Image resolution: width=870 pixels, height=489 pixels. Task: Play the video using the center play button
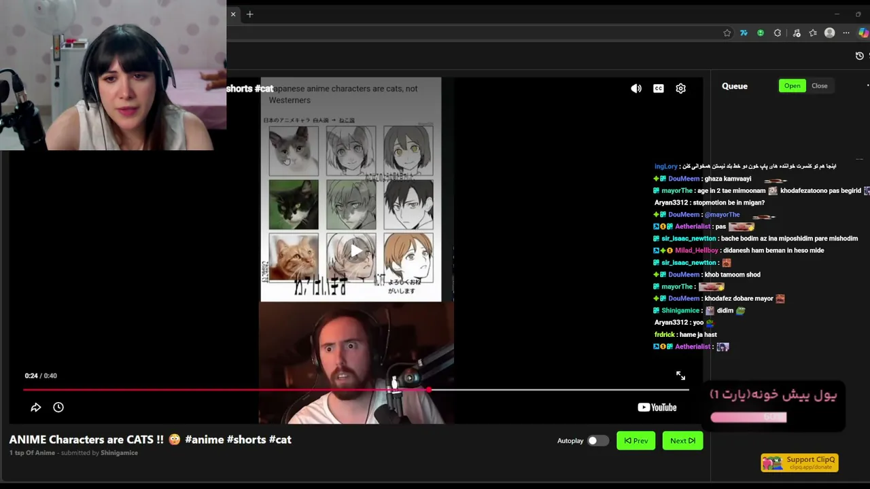point(355,251)
